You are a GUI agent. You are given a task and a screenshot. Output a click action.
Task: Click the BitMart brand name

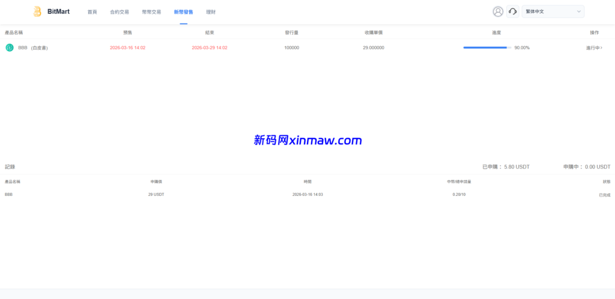coord(58,12)
